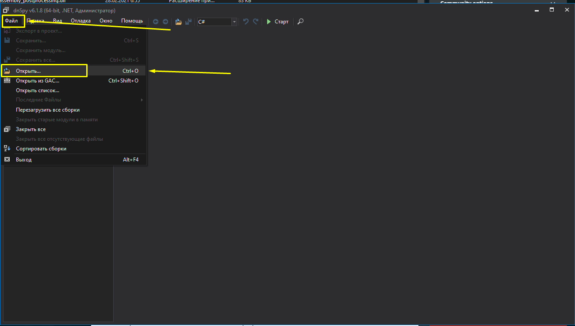Open the Отладка menu
The height and width of the screenshot is (326, 575).
[80, 21]
